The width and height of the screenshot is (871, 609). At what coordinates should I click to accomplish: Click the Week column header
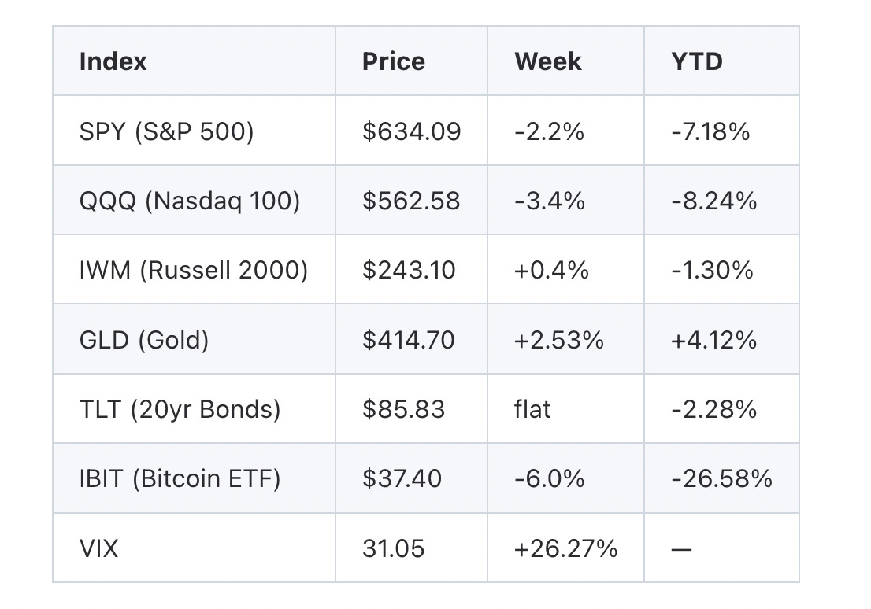[547, 61]
